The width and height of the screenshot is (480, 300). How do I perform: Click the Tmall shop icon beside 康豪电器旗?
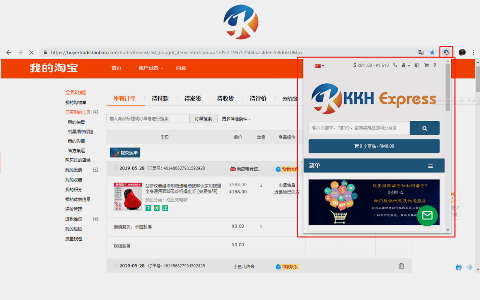[x=232, y=169]
